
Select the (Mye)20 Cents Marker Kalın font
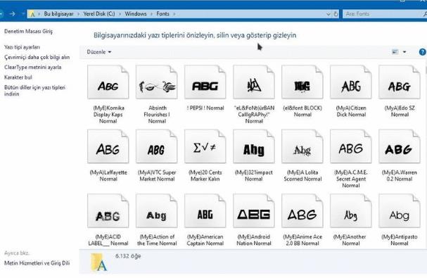coord(205,175)
